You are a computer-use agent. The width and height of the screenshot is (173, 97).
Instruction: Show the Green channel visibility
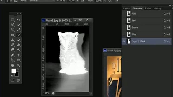coord(124,27)
